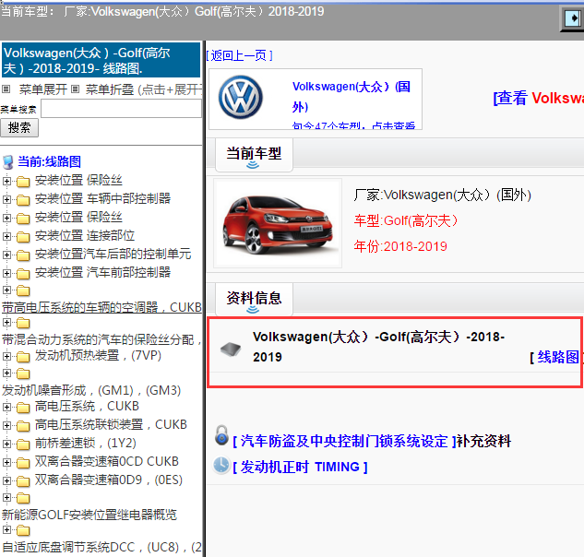Click the clock icon beside engine timing
584x557 pixels.
(x=221, y=466)
